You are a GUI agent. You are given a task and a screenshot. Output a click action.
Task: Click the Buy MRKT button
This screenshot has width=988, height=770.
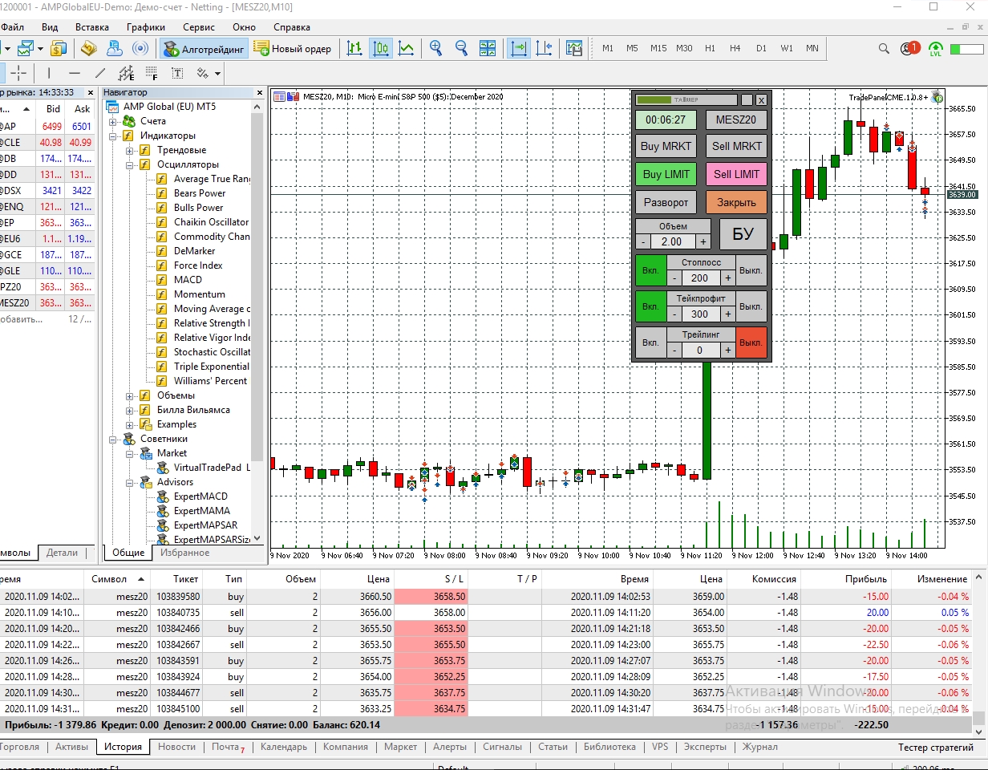[x=666, y=146]
